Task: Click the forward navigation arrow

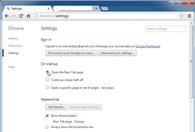Action: [x=14, y=16]
